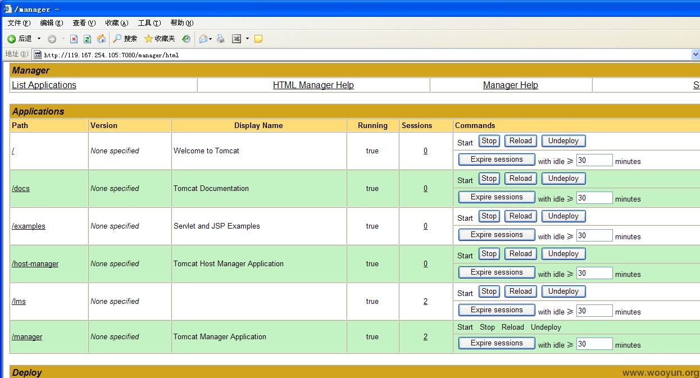The image size is (700, 378).
Task: Click sessions count 2 for /lms
Action: tap(425, 301)
